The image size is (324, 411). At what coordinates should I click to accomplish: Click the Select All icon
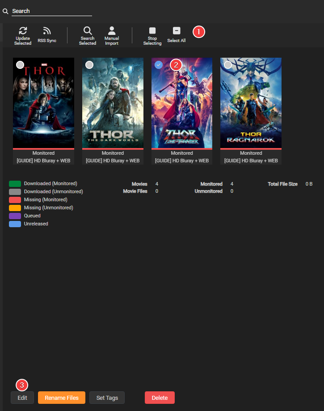177,31
